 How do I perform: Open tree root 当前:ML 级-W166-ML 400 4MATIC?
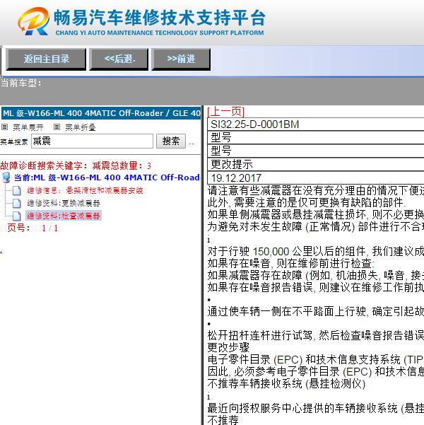tap(107, 177)
